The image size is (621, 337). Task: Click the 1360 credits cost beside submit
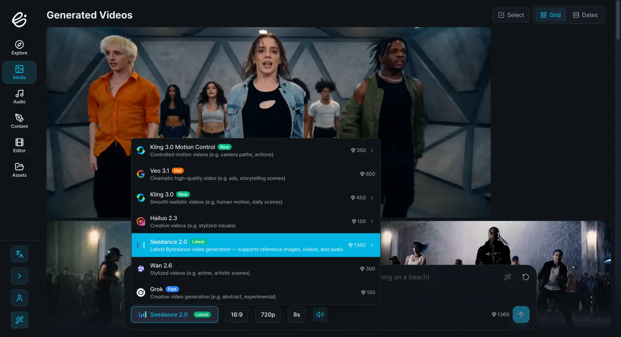500,314
